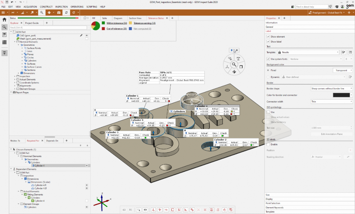The image size is (355, 214).
Task: Click the grid view icon in left sidebar
Action: (x=4, y=42)
